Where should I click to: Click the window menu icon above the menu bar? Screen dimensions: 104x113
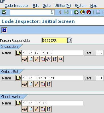(x=2, y=1)
